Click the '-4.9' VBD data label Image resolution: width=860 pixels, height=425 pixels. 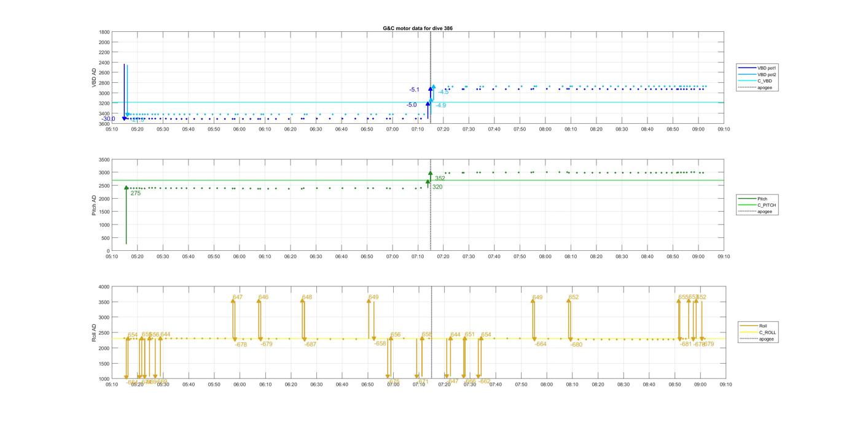[441, 105]
